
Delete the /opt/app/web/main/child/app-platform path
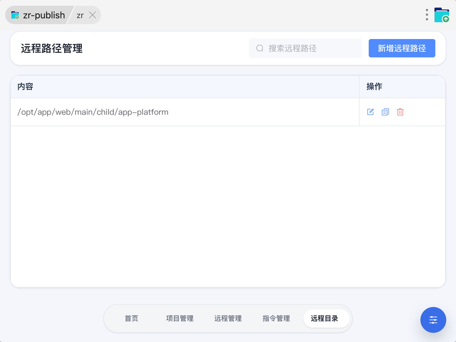400,112
